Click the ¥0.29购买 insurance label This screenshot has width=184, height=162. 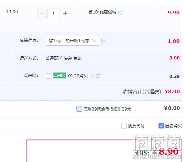pyautogui.click(x=78, y=76)
